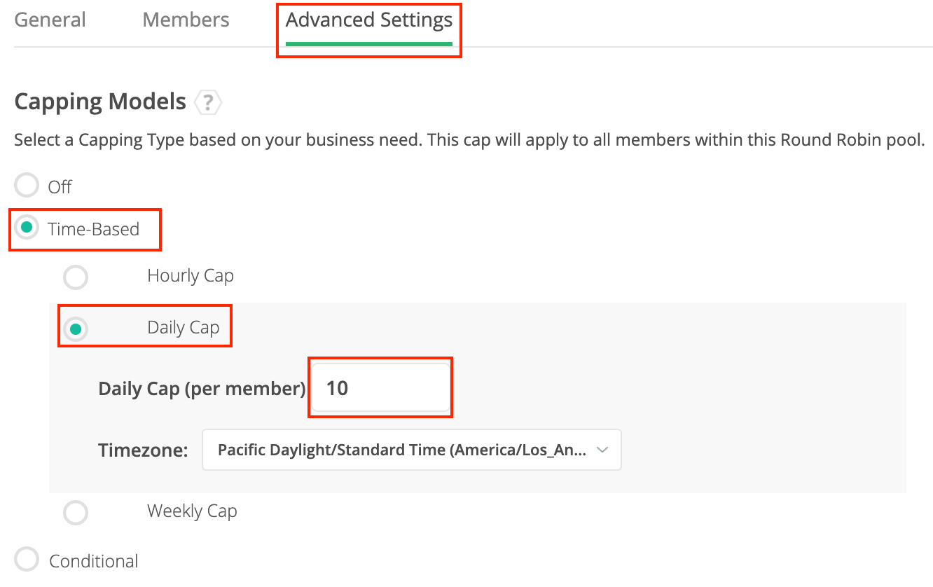
Task: Choose the Conditional capping radio button
Action: 27,560
